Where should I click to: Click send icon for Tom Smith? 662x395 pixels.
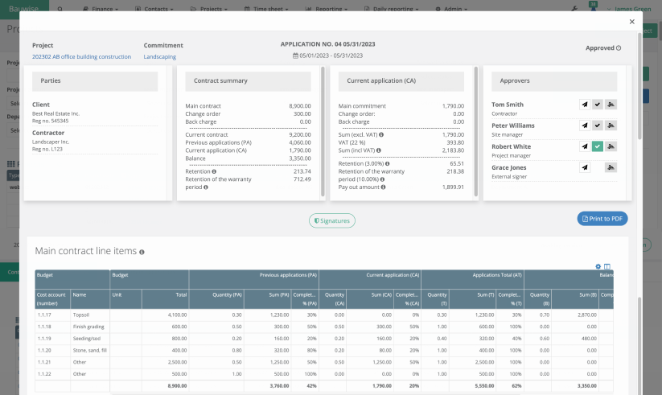[x=584, y=105]
